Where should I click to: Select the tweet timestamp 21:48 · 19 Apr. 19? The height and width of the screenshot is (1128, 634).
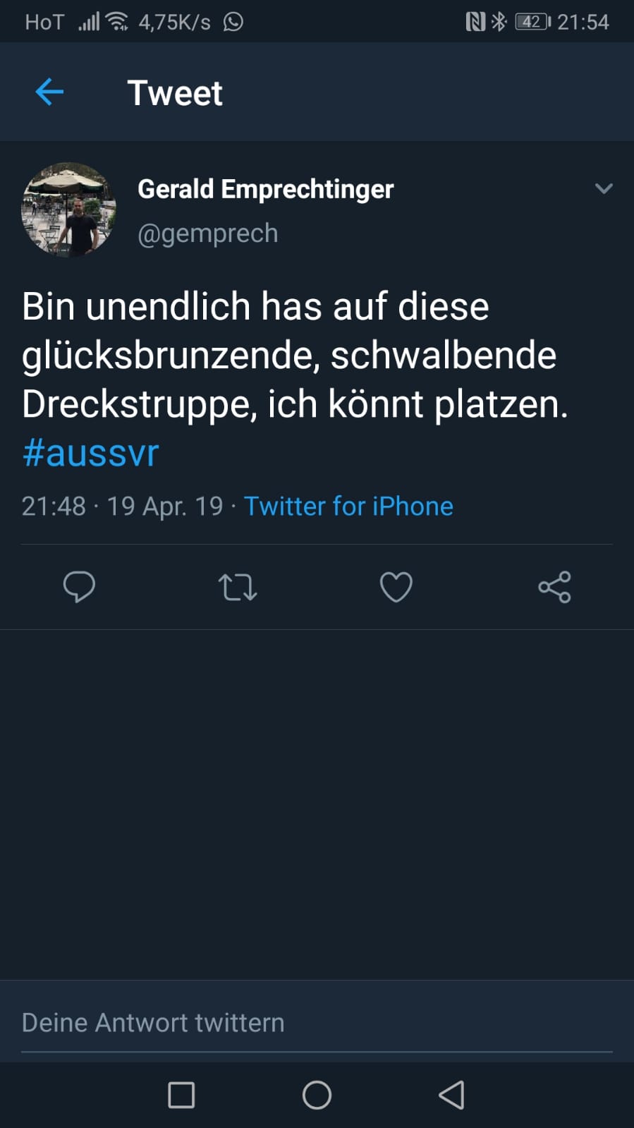122,507
